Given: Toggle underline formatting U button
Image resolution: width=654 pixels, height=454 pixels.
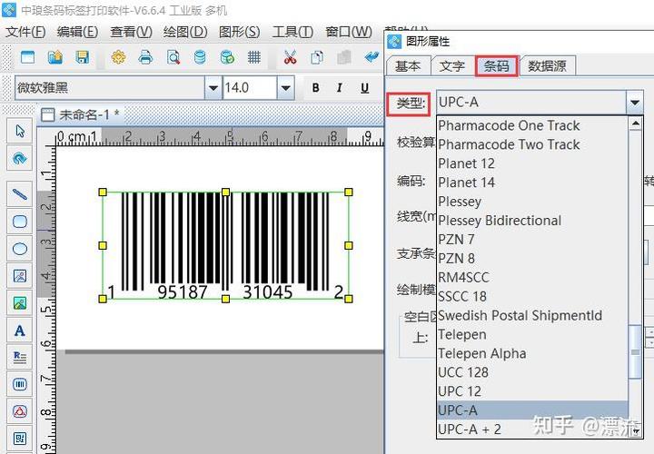Looking at the screenshot, I should pyautogui.click(x=364, y=87).
